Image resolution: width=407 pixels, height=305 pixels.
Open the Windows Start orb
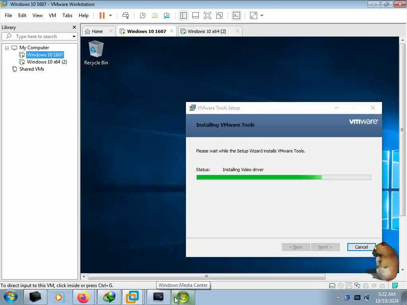11,297
